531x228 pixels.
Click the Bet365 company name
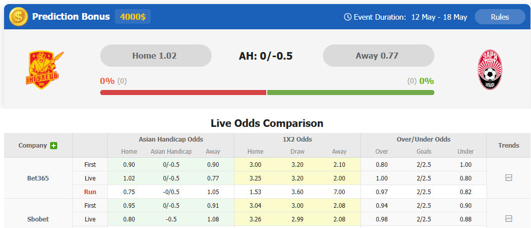click(38, 178)
